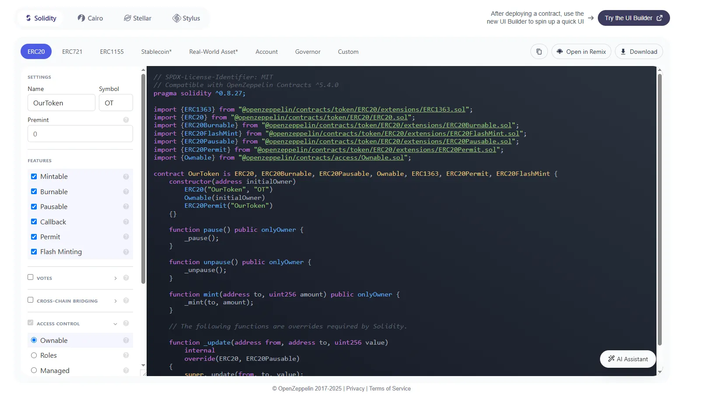Collapse the Access Control section

tap(115, 324)
